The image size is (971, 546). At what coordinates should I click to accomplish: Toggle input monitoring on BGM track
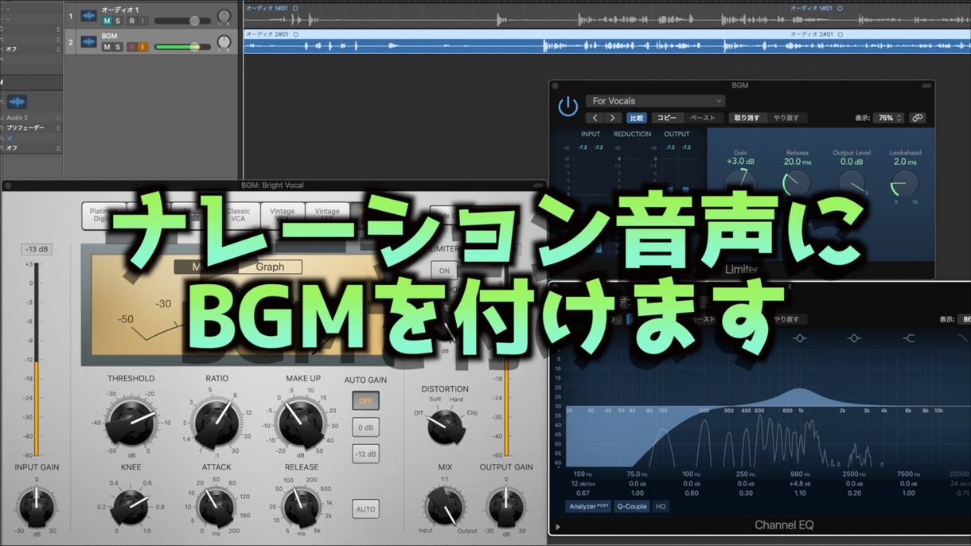coord(143,47)
